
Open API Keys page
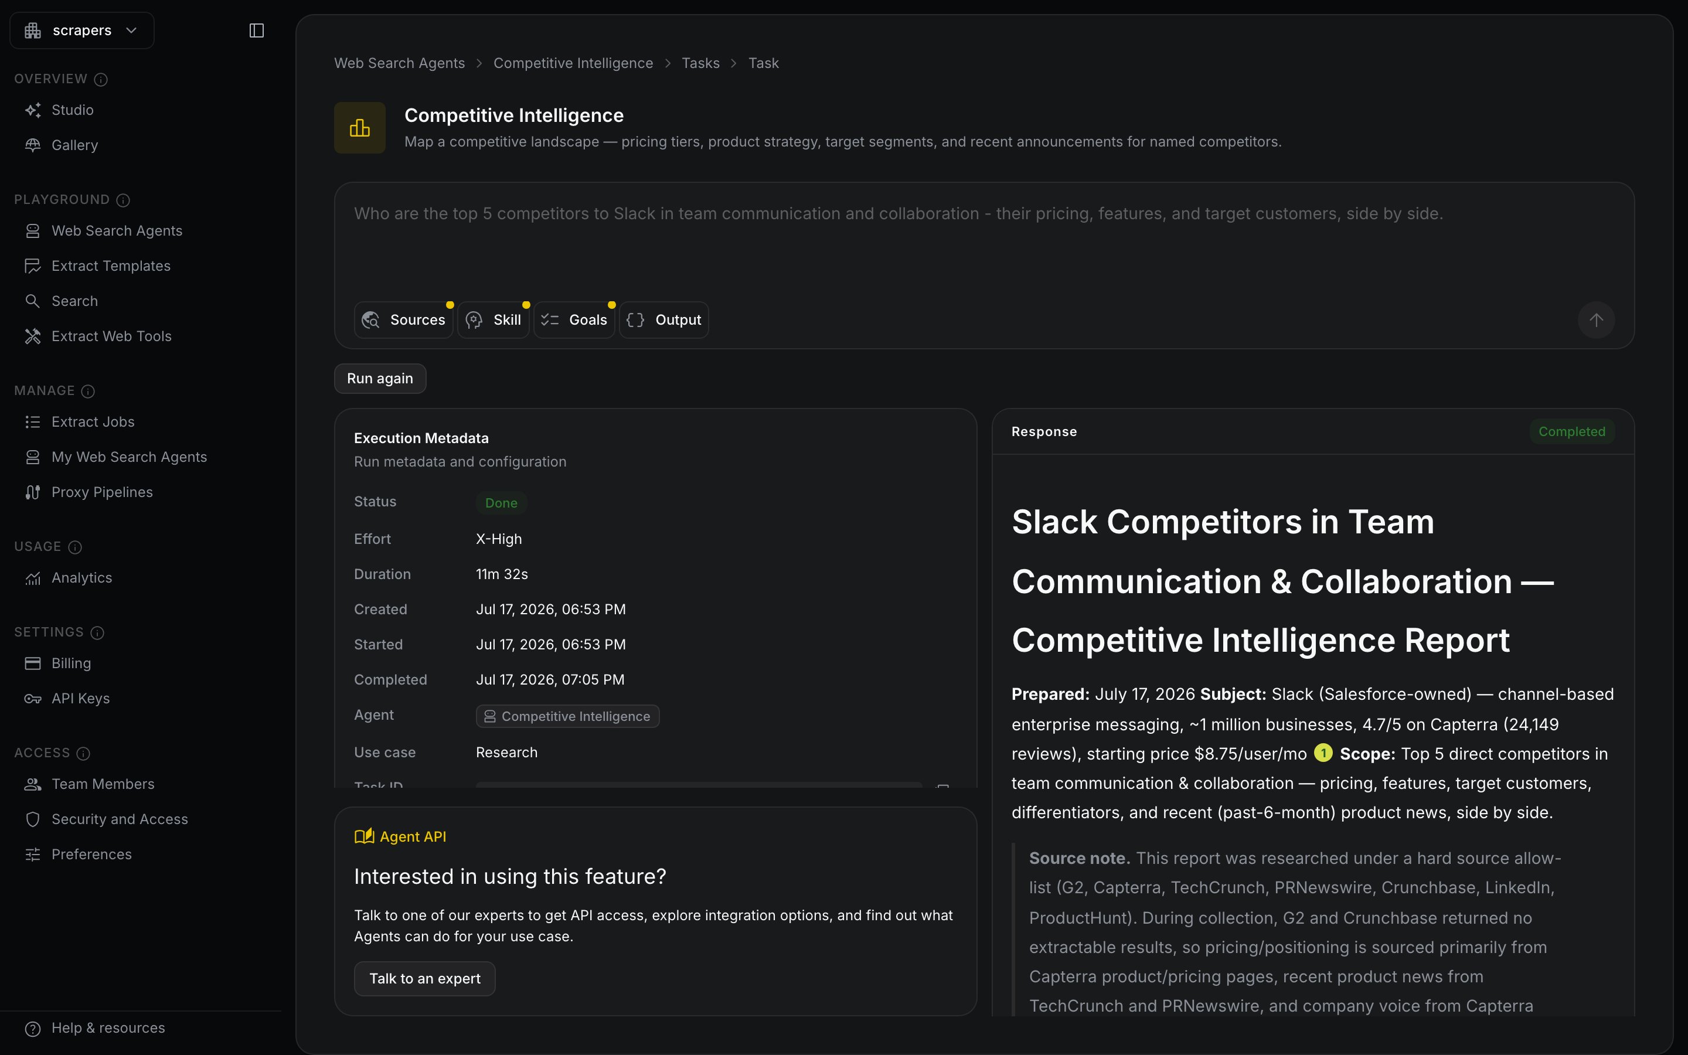tap(80, 699)
